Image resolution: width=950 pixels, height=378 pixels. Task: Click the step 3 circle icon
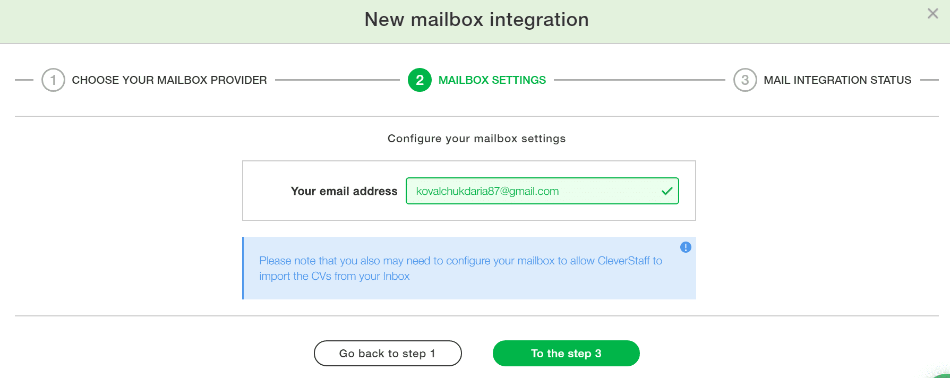(x=745, y=80)
